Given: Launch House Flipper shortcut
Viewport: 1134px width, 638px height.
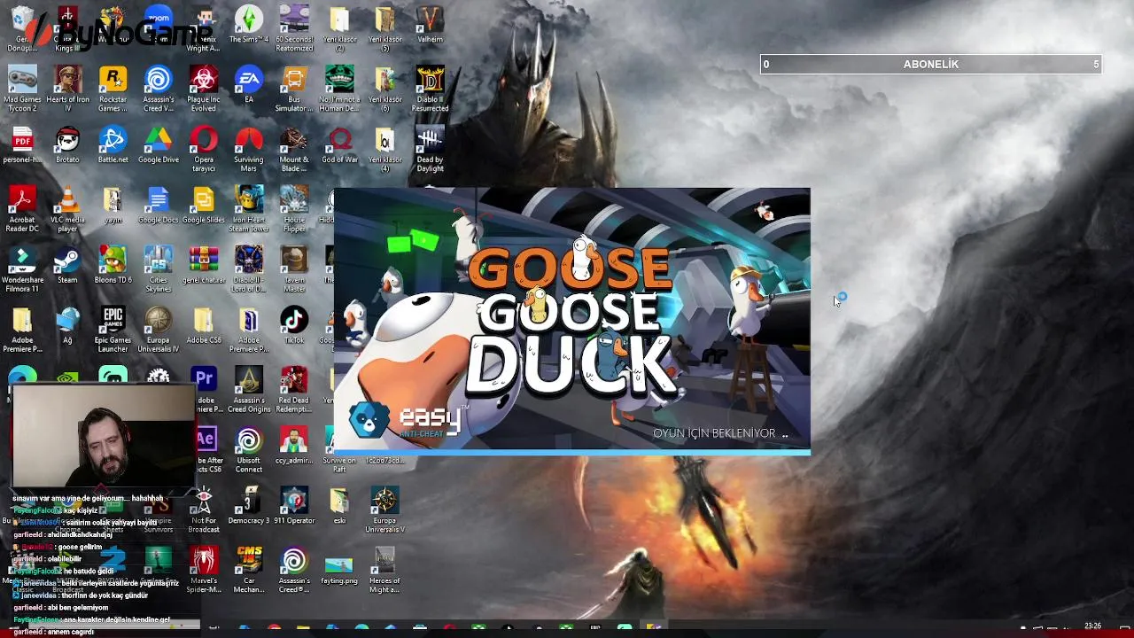Looking at the screenshot, I should (294, 207).
